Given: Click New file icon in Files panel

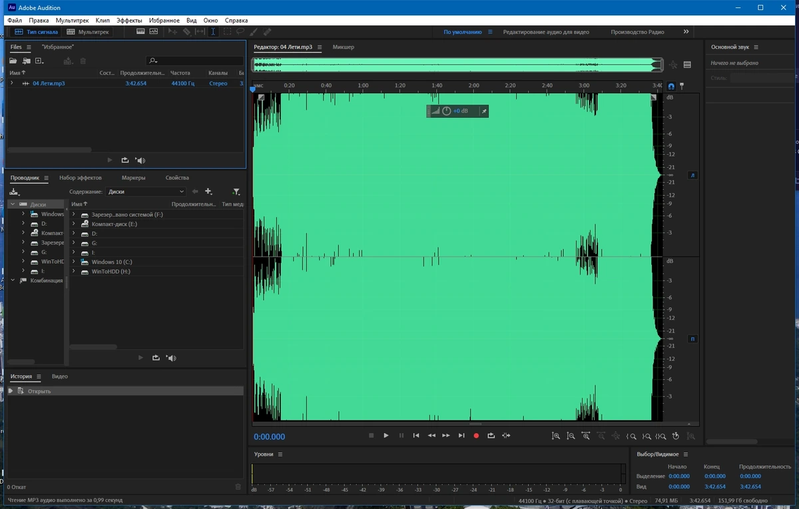Looking at the screenshot, I should [39, 61].
